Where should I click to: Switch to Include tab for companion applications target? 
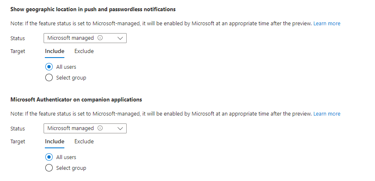pyautogui.click(x=54, y=142)
